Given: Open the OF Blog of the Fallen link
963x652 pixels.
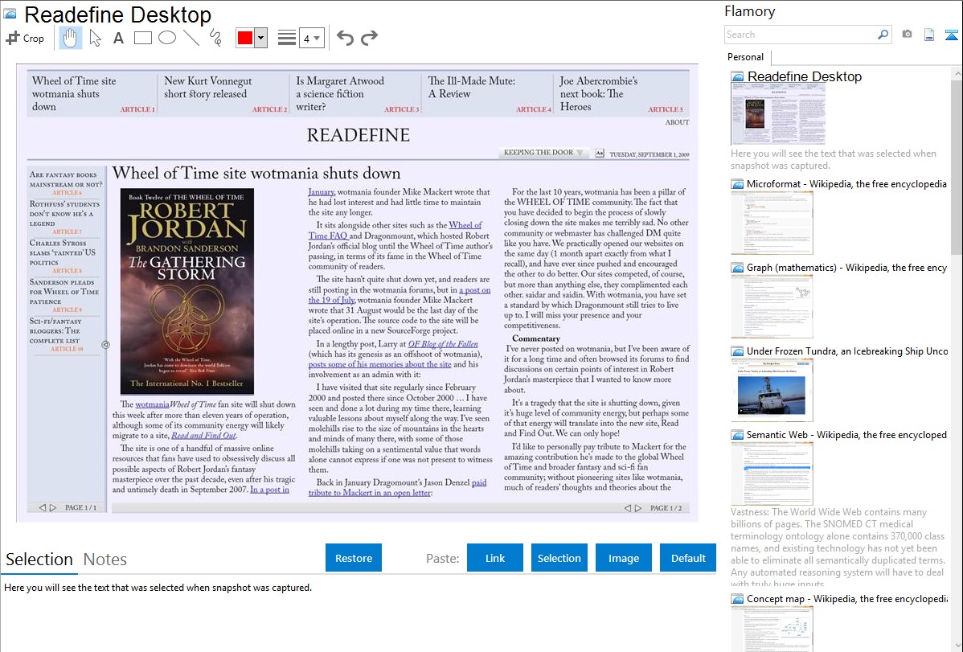Looking at the screenshot, I should click(443, 344).
